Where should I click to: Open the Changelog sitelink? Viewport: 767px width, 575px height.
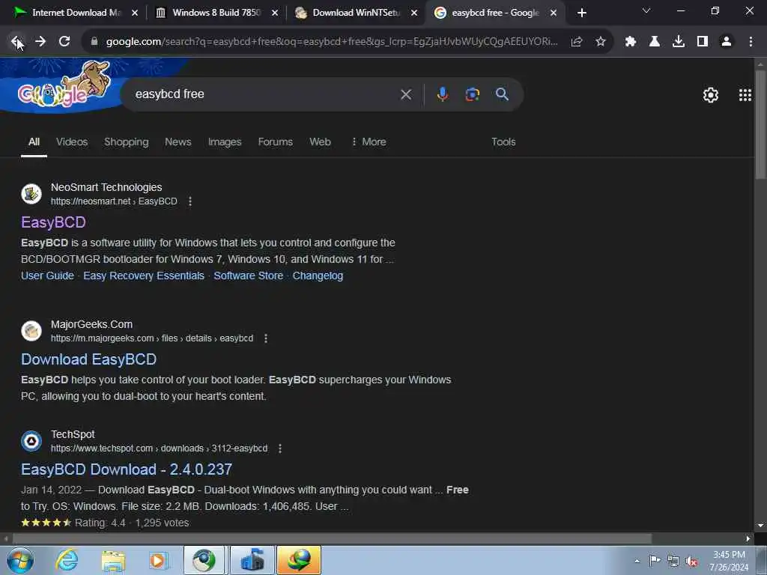318,276
